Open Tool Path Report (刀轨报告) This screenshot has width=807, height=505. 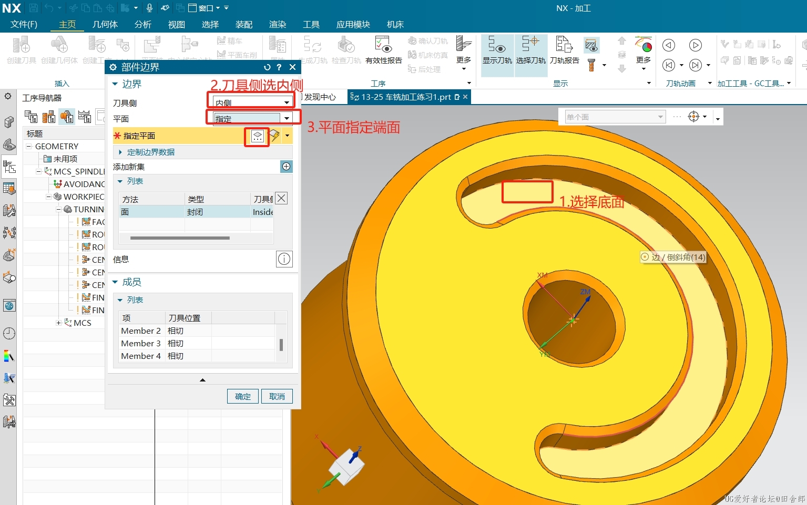click(x=564, y=51)
